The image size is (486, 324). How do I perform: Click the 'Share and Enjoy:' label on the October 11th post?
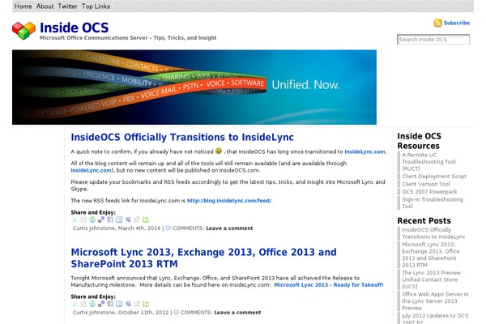(x=93, y=296)
